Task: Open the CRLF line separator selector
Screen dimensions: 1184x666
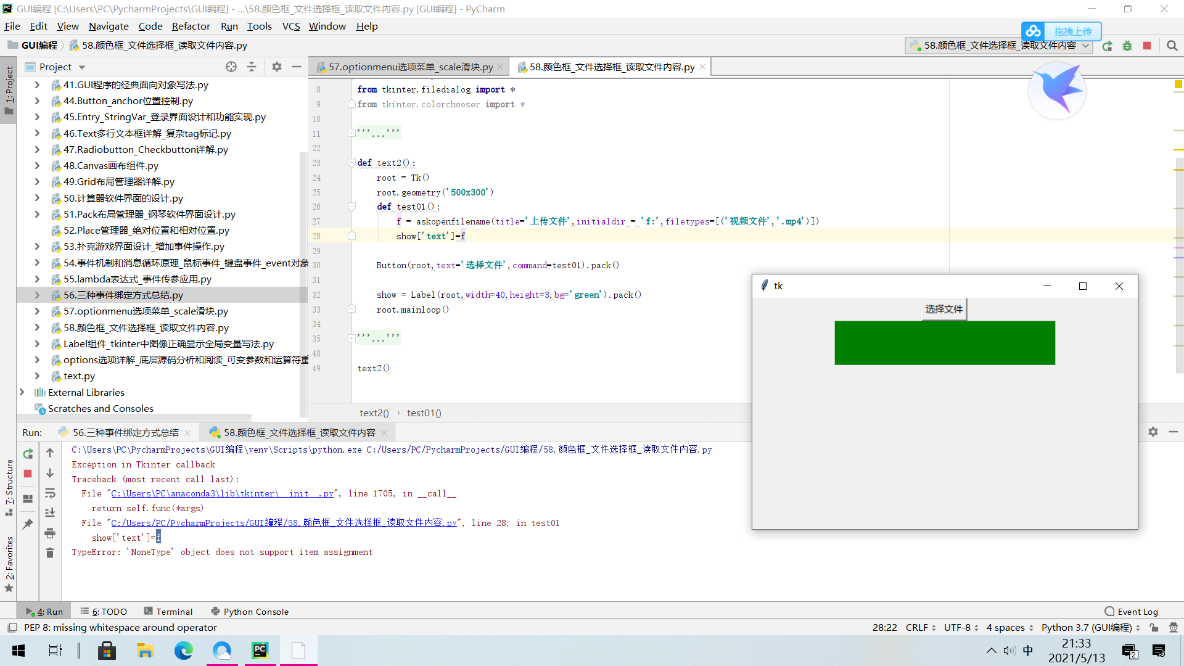Action: 921,627
